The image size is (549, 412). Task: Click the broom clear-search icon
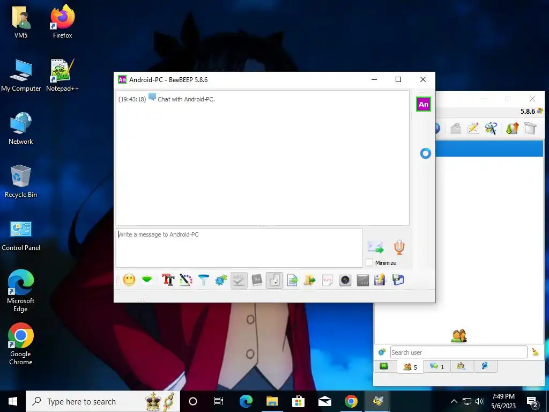[536, 352]
